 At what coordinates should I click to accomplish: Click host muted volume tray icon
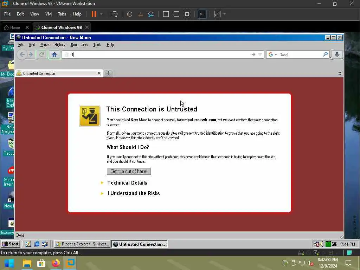pyautogui.click(x=310, y=263)
